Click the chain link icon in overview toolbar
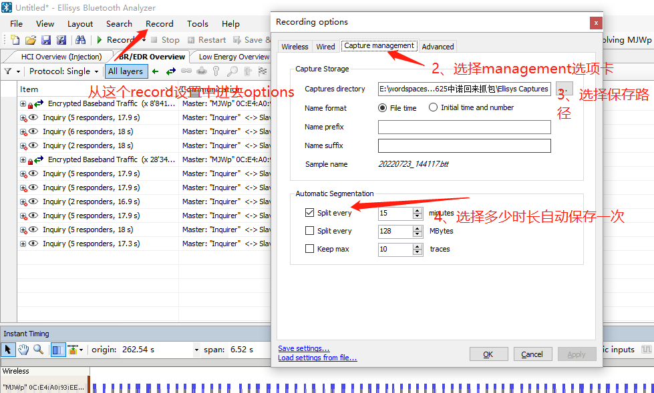Screen dimensions: 654x393 pyautogui.click(x=186, y=71)
